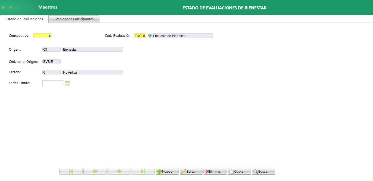
Task: Click the No Aplica estado description field
Action: [x=92, y=72]
